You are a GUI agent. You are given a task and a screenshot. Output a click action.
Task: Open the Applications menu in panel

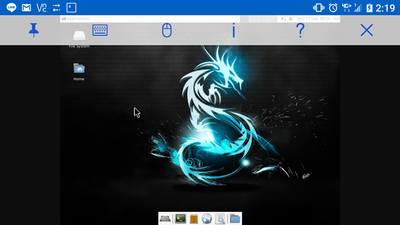coord(76,18)
